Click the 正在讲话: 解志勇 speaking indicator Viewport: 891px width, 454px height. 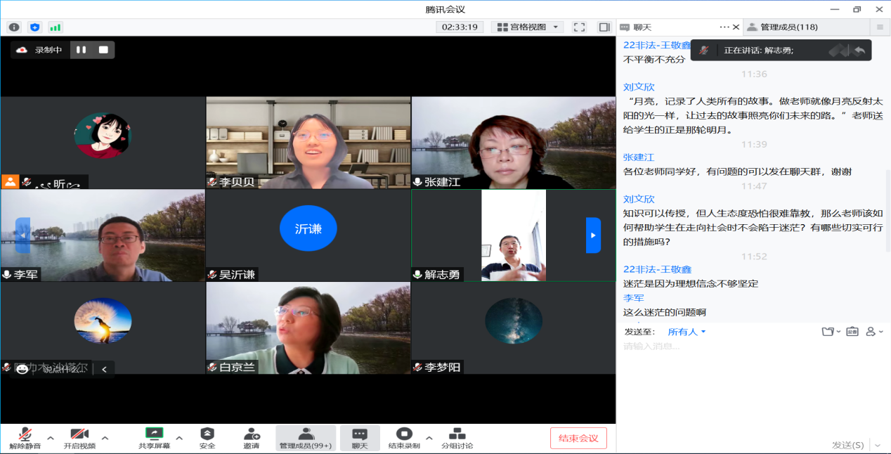[x=759, y=51]
